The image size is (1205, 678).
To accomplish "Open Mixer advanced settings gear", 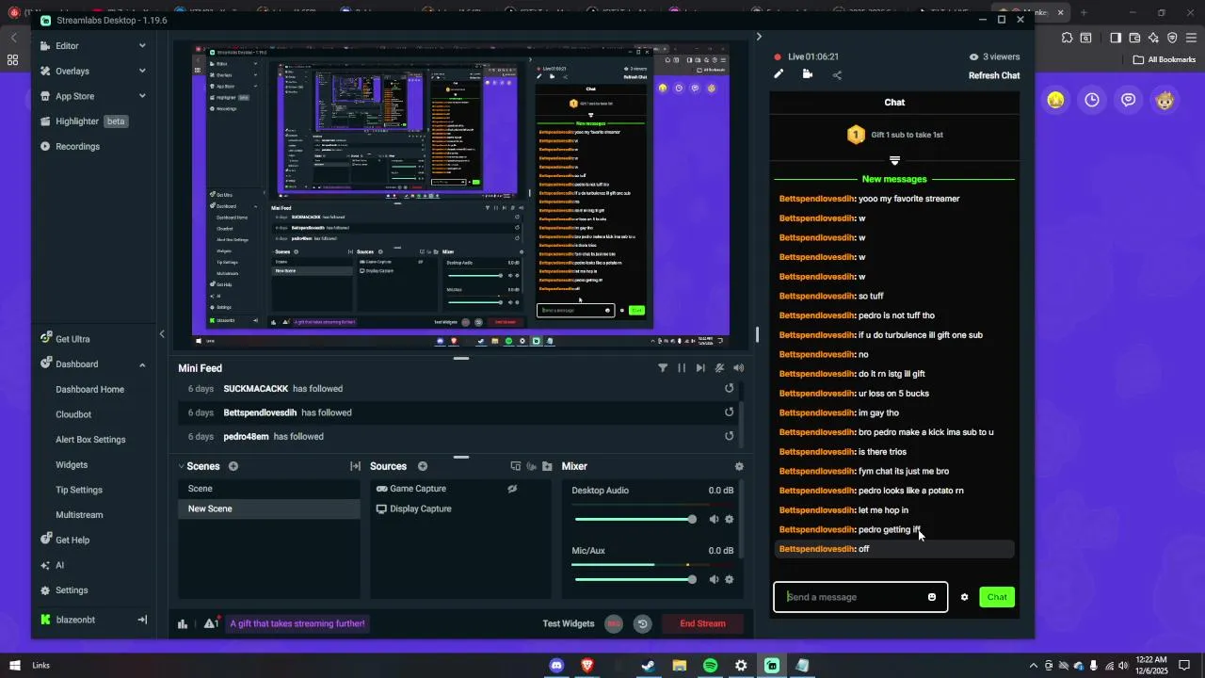I will [x=739, y=466].
